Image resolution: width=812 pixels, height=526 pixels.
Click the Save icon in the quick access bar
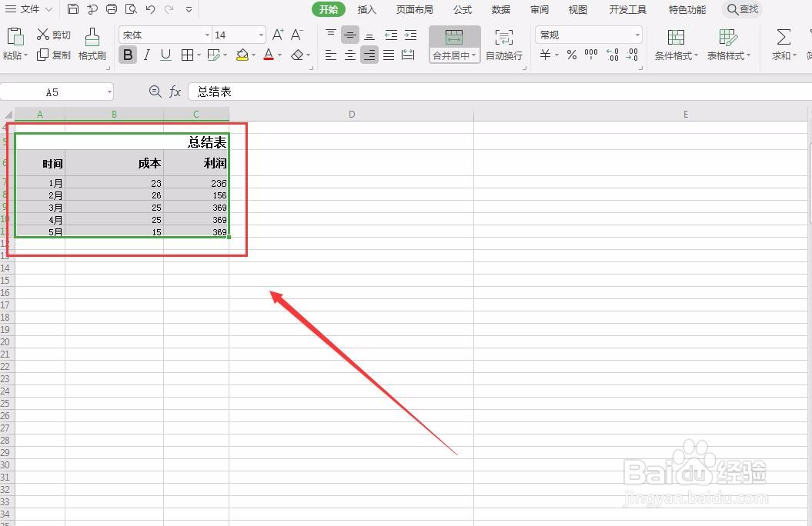tap(73, 8)
